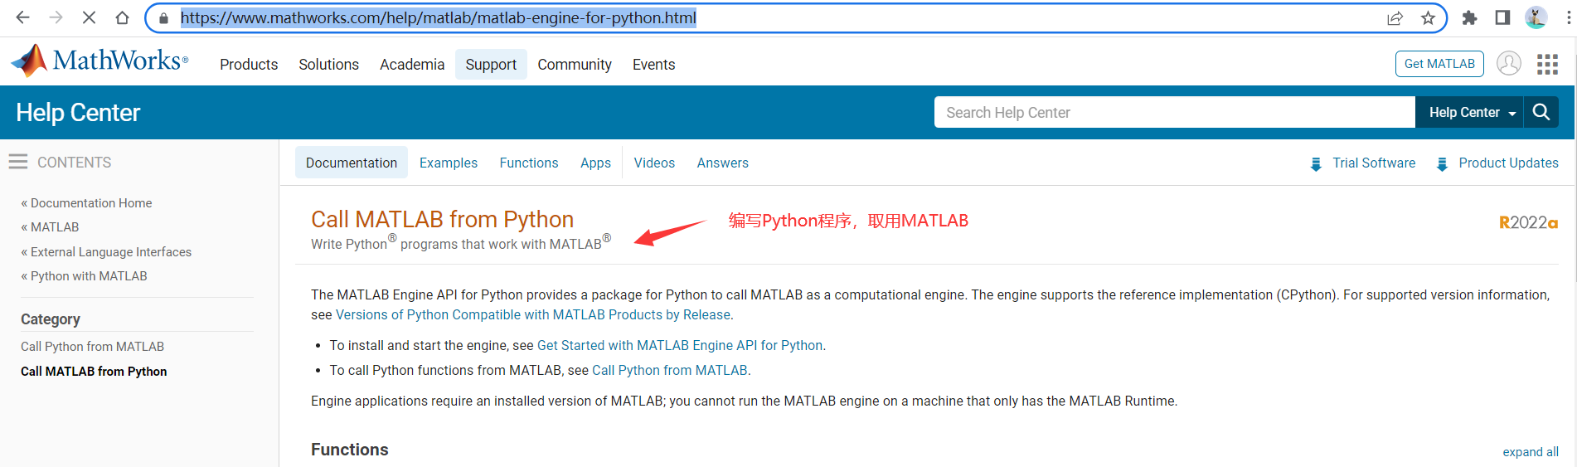Select Call Python from MATLAB category
The width and height of the screenshot is (1577, 467).
click(93, 347)
